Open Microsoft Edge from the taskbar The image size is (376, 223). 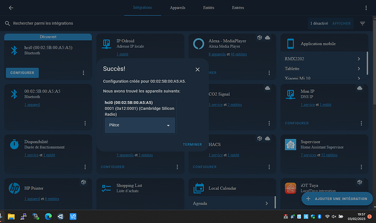click(48, 217)
